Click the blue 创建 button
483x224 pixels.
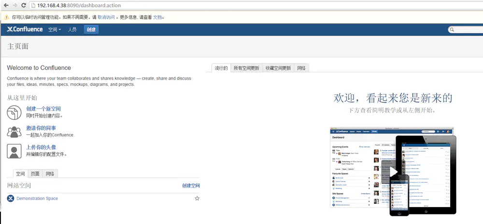point(91,30)
